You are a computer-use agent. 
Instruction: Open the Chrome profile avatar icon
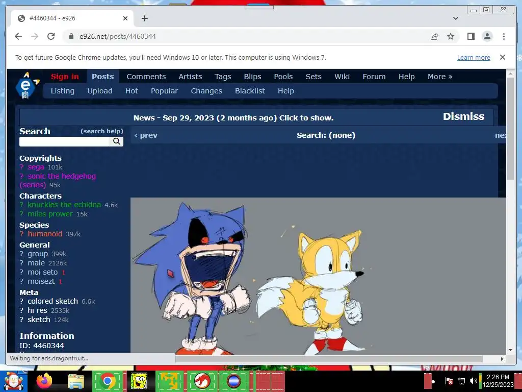[487, 36]
